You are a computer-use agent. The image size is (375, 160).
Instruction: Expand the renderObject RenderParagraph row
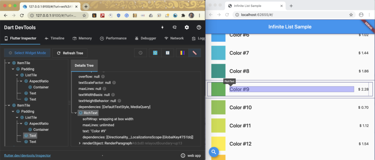click(x=80, y=143)
